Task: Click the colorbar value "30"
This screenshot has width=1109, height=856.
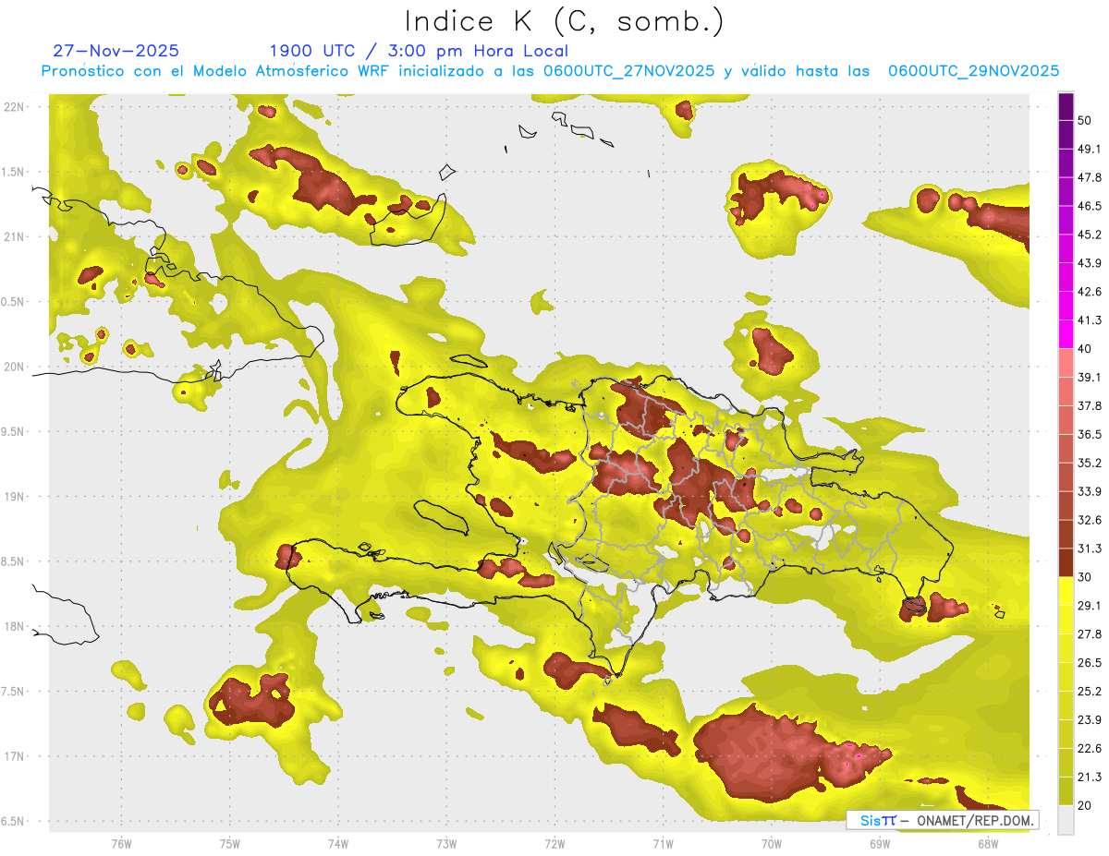Action: (x=1085, y=577)
